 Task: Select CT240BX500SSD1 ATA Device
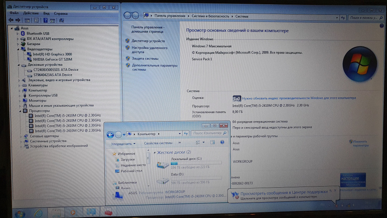point(56,70)
